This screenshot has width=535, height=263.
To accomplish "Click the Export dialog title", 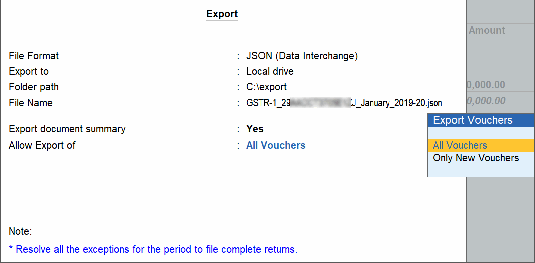I will (x=222, y=14).
